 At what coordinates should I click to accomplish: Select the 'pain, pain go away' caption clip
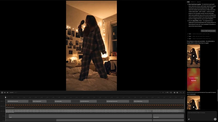[x=63, y=101]
